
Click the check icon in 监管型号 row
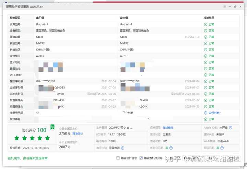coord(205,56)
